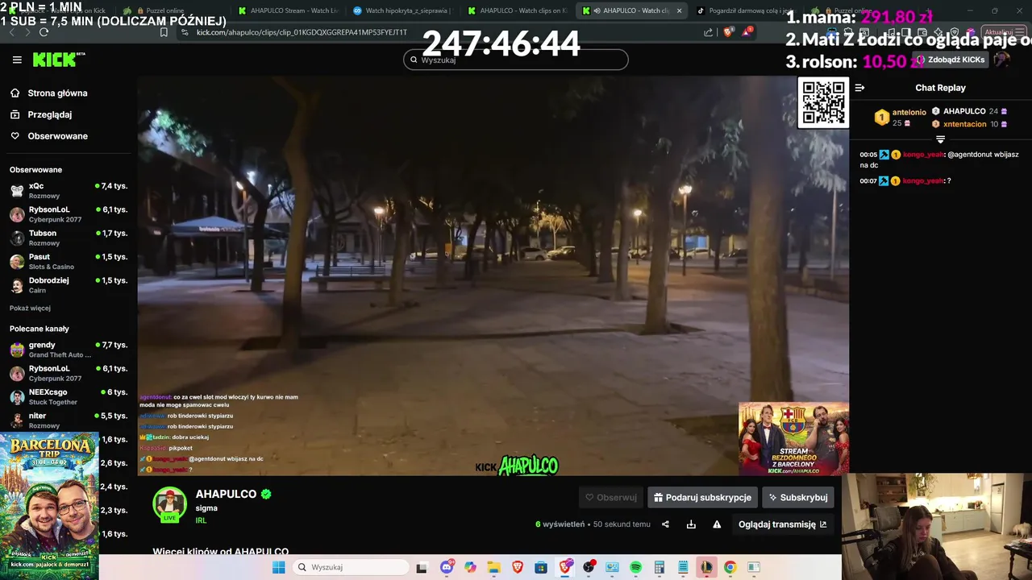The width and height of the screenshot is (1032, 580).
Task: Open grendy recommended channel
Action: [x=68, y=350]
